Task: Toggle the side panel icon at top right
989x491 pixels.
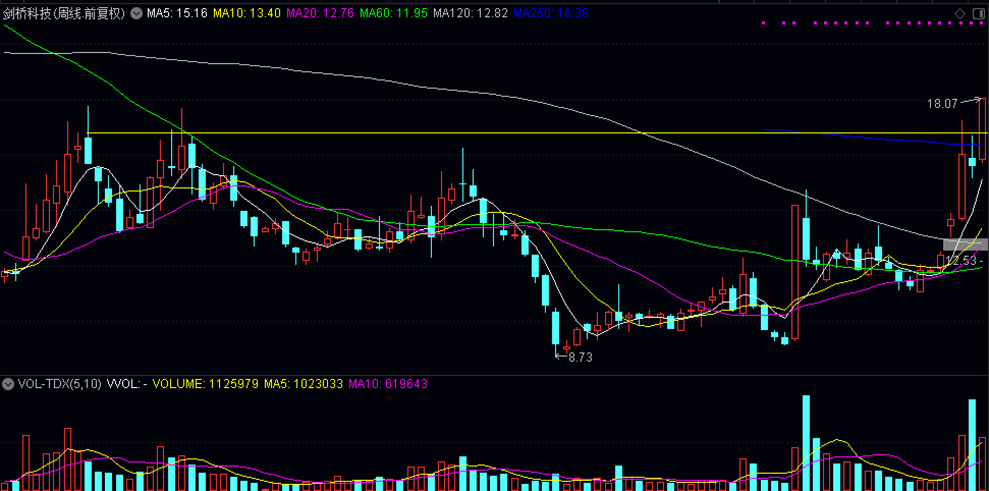Action: tap(978, 14)
